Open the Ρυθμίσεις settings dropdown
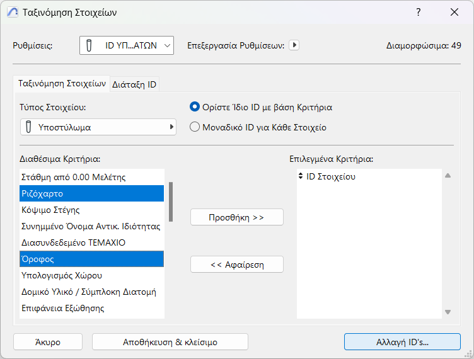This screenshot has width=474, height=359. (x=127, y=45)
